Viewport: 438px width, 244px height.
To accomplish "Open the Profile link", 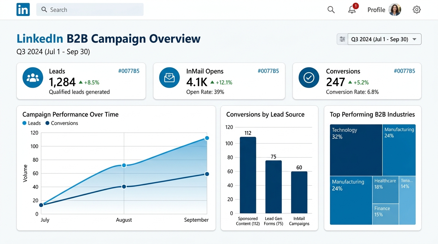I will tap(376, 10).
